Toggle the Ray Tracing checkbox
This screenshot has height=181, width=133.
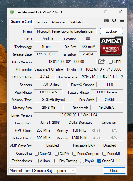(56, 161)
